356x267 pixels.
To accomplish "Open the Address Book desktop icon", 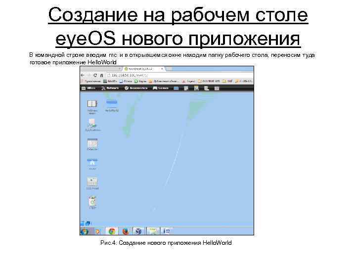I will (92, 107).
